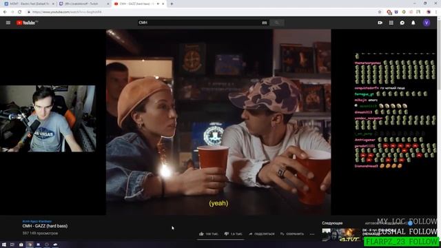Screen dimensions: 441x248
Task: Open the more actions ellipsis under the video
Action: (312, 234)
